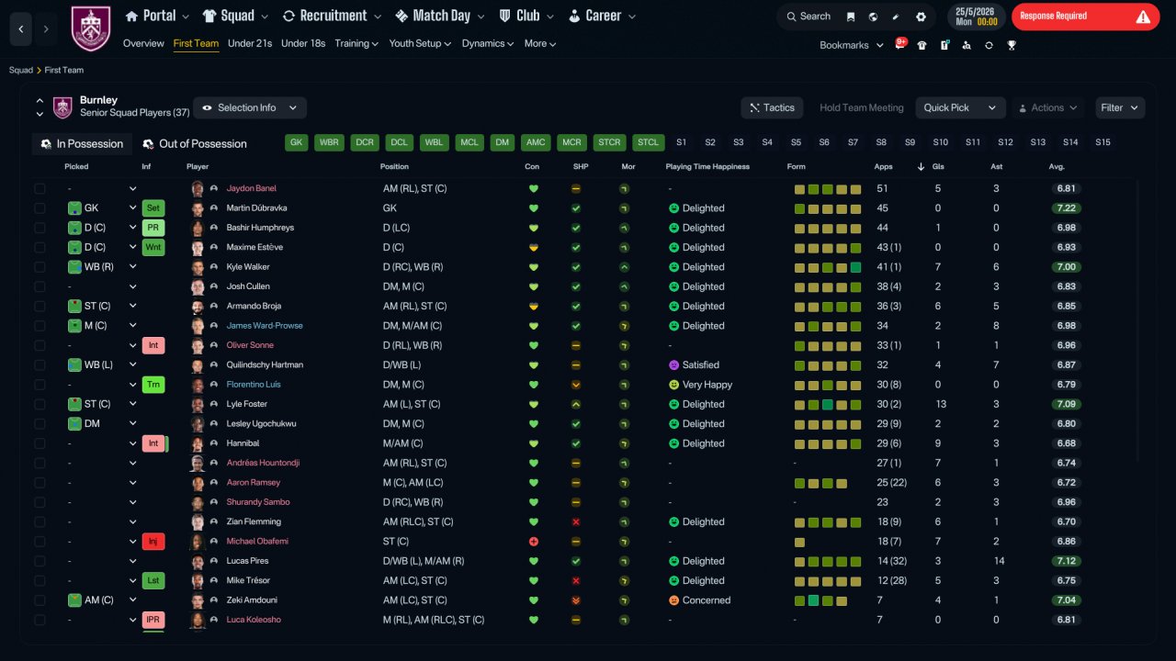Viewport: 1176px width, 661px height.
Task: Tick the checkbox for Martin Dúbravka
Action: 40,208
